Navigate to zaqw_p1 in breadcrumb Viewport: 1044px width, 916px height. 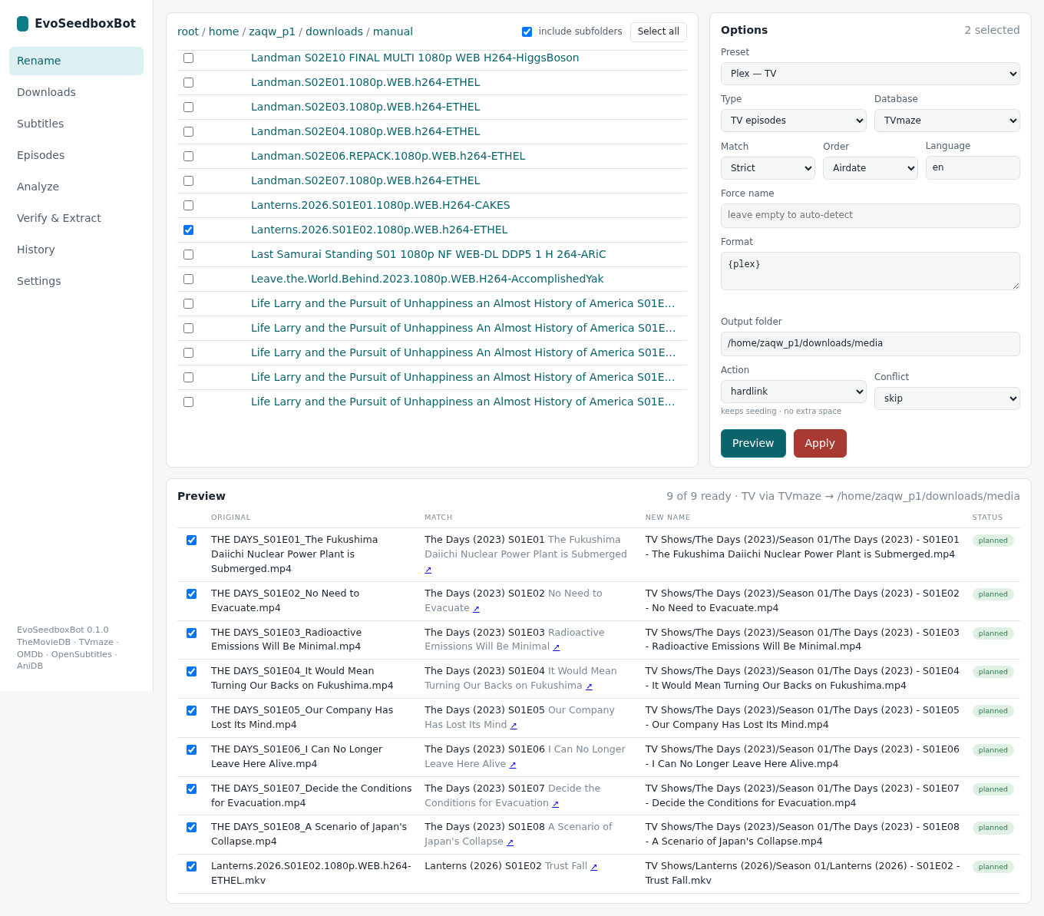pyautogui.click(x=272, y=31)
